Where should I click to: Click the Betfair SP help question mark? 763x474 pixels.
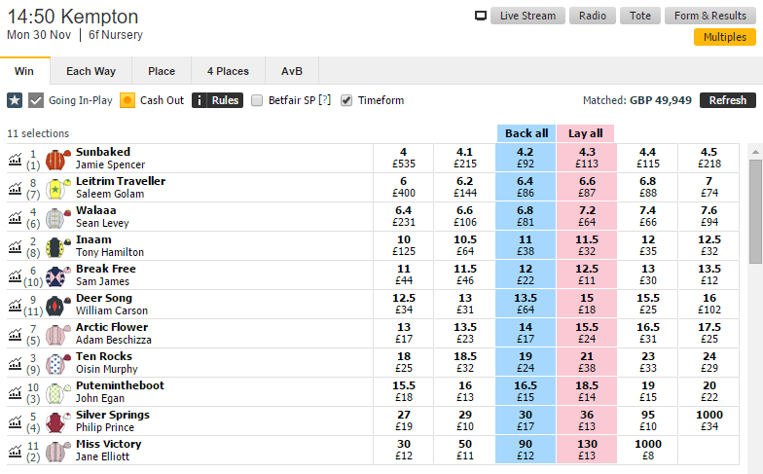(x=324, y=100)
